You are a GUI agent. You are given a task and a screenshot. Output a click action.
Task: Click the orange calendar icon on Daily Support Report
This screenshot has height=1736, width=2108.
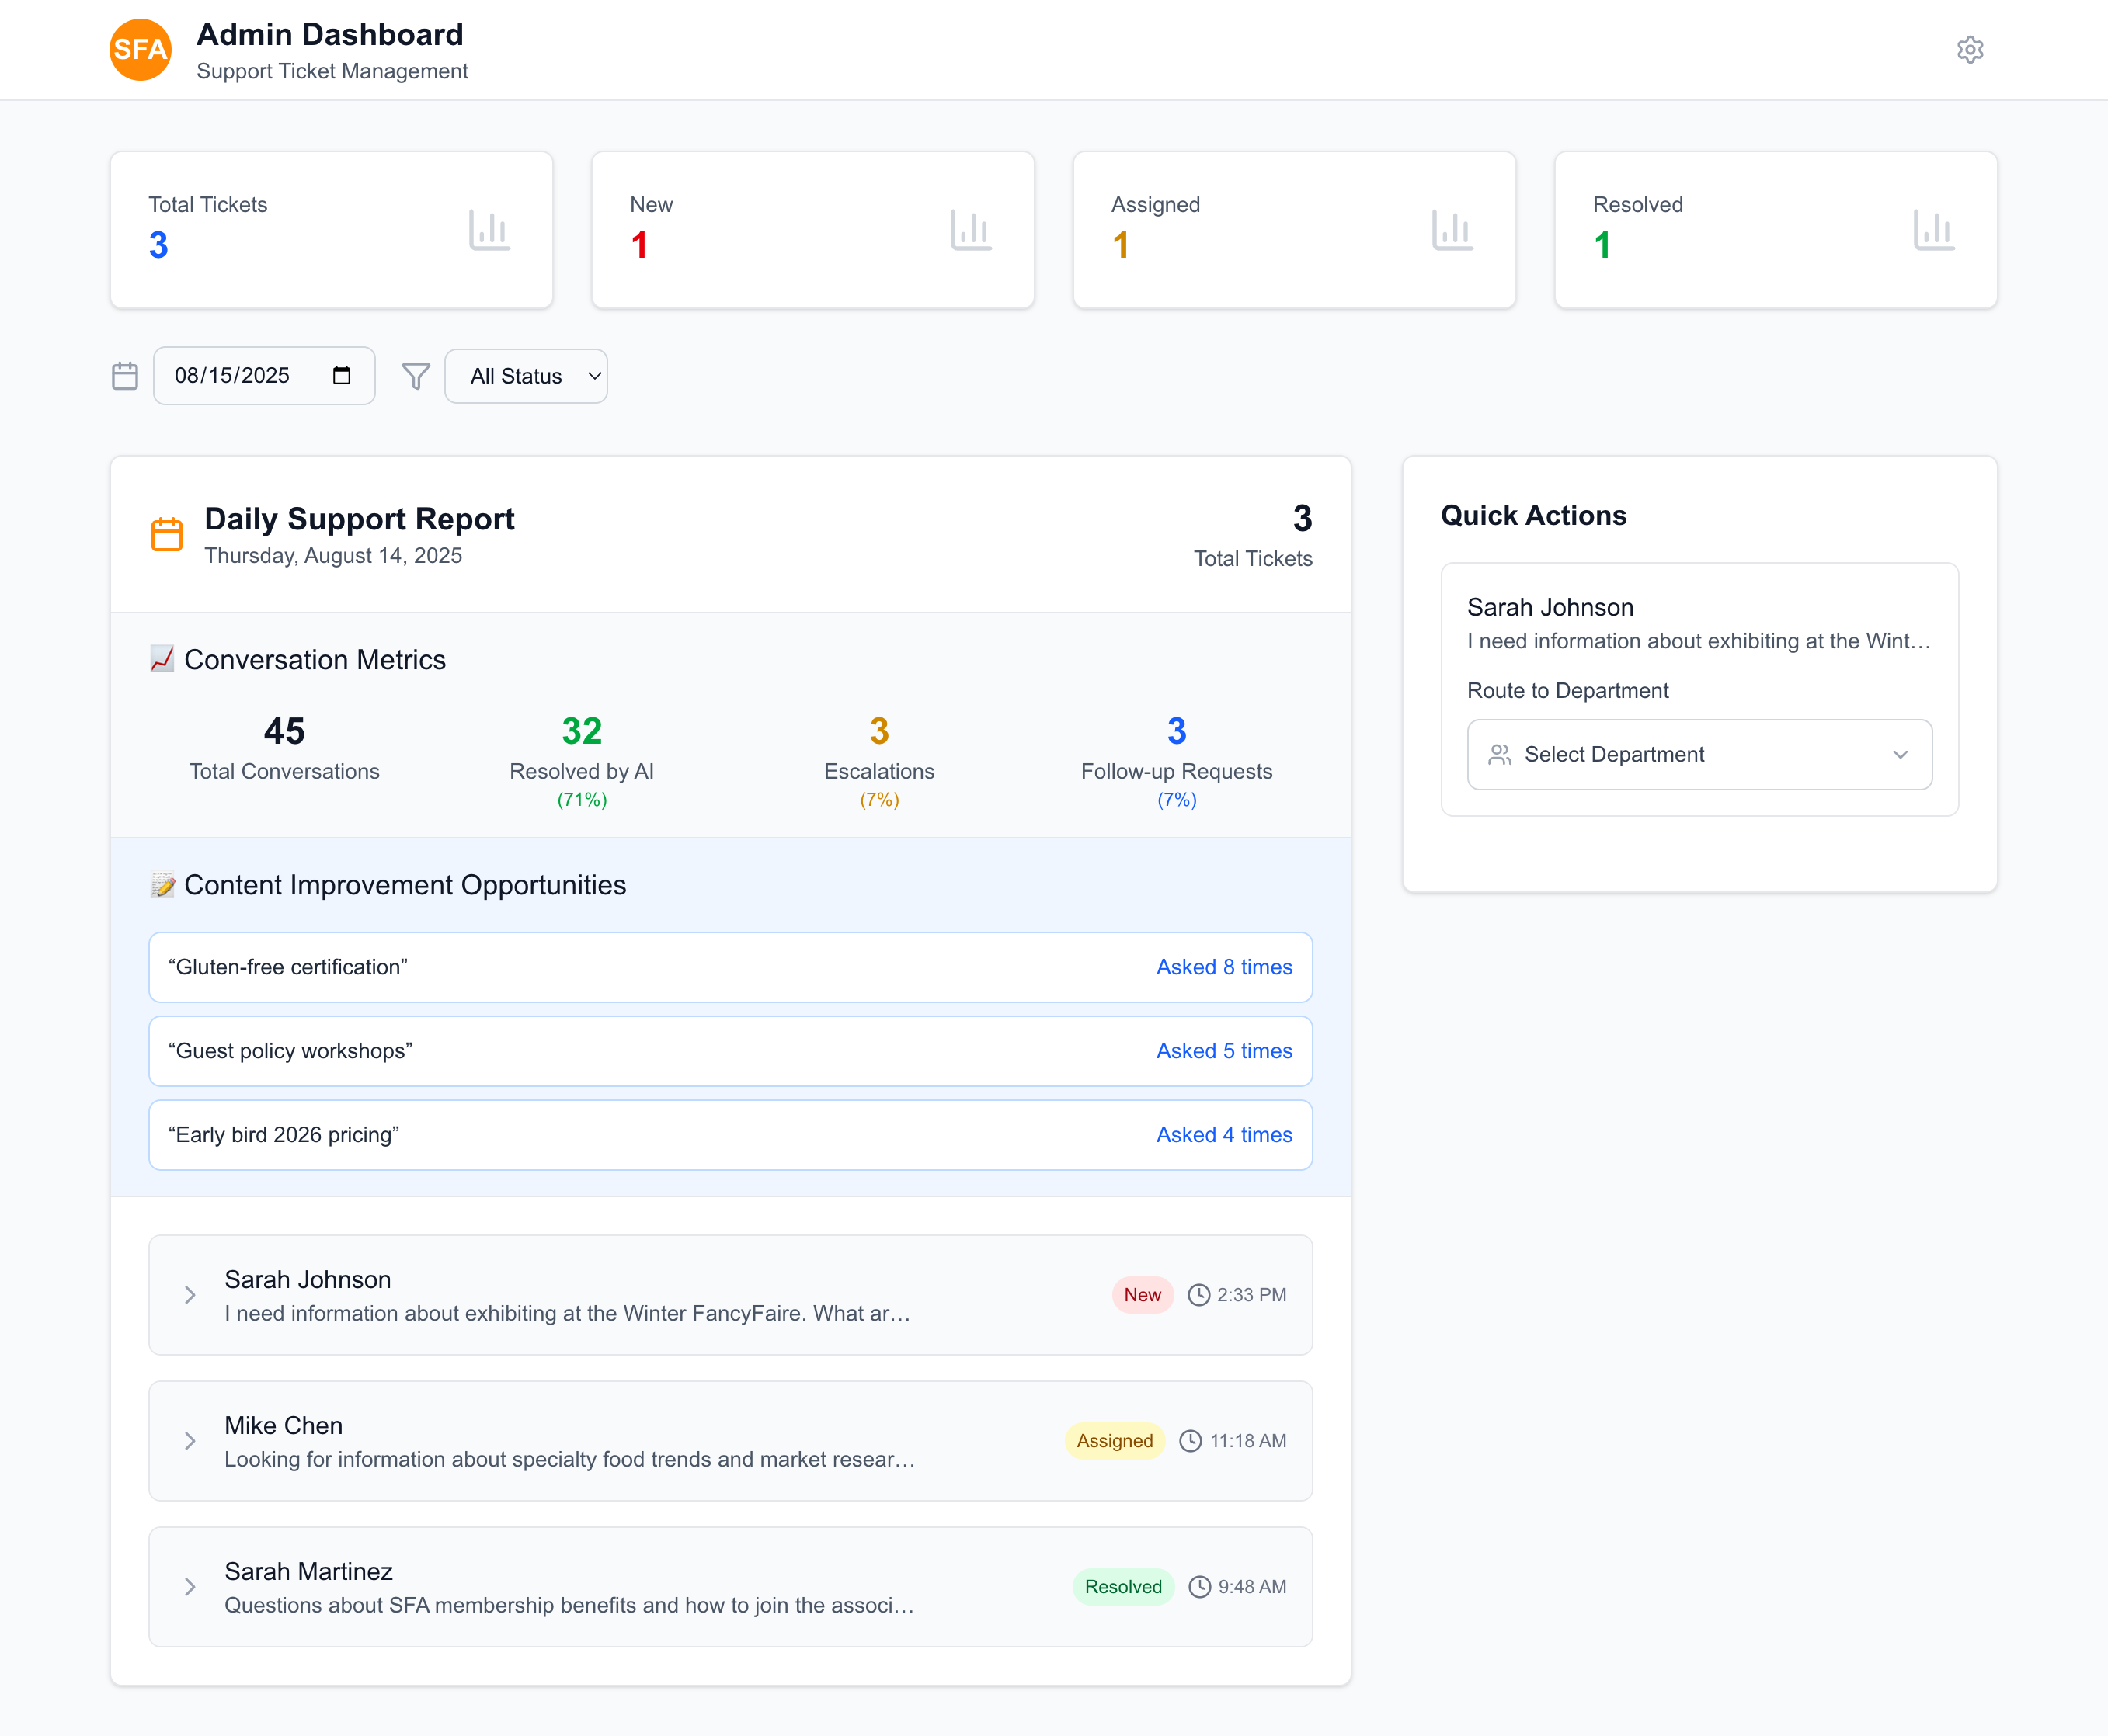click(x=167, y=533)
